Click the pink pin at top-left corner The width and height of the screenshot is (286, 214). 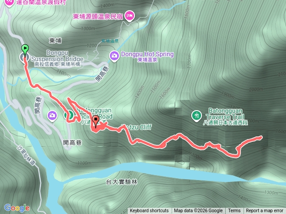[9, 3]
